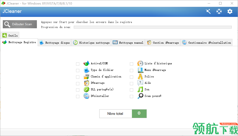Viewport: 238px width, 136px height.
Task: Enable the Son checkbox
Action: pyautogui.click(x=131, y=90)
